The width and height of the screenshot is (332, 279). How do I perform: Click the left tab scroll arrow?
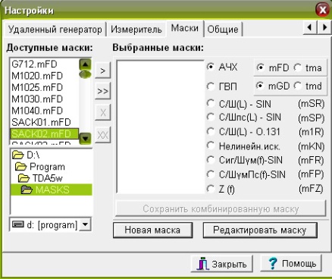coord(309,27)
